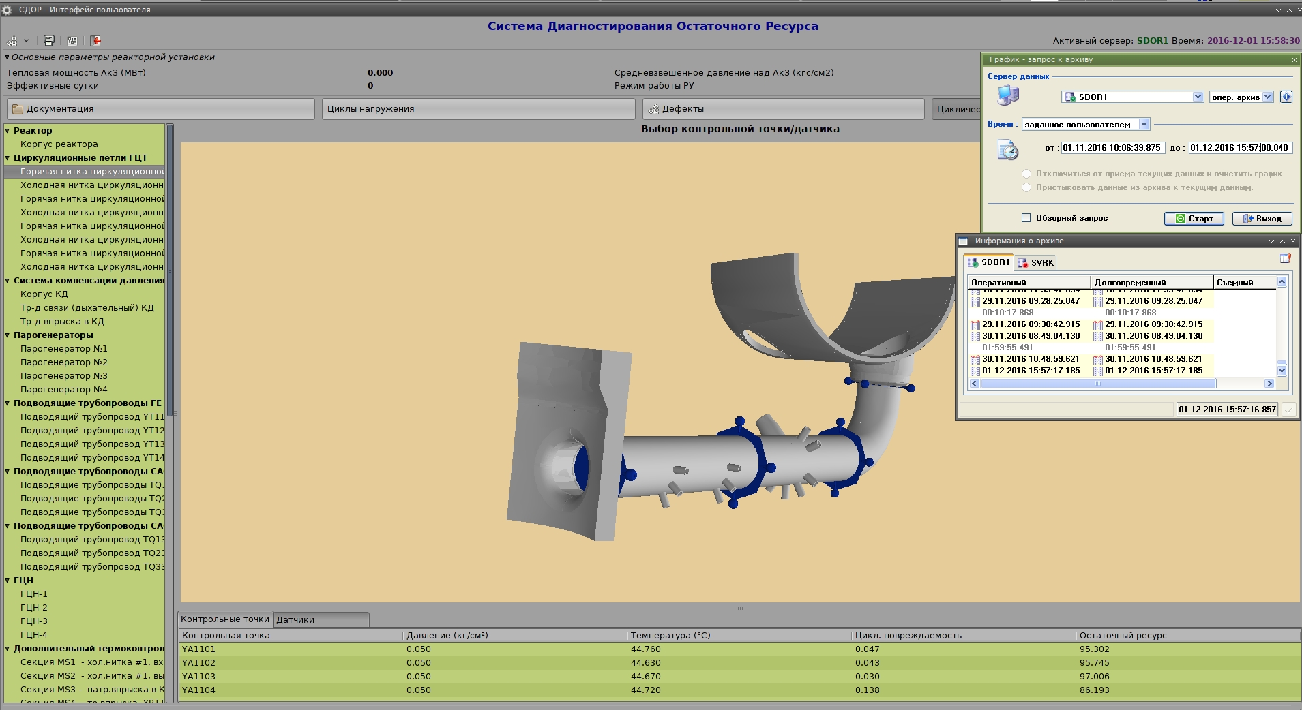This screenshot has height=710, width=1302.
Task: Click the clock document time icon
Action: (1007, 149)
